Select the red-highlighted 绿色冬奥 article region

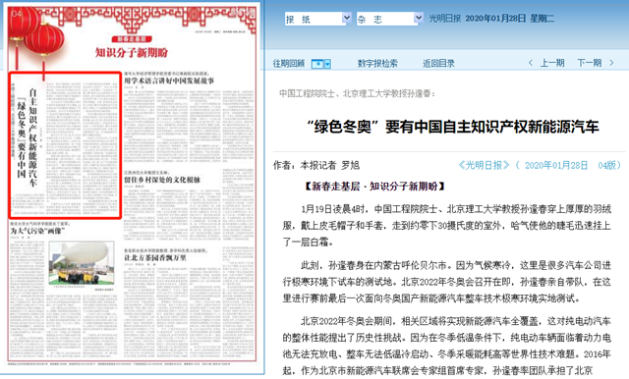[65, 145]
